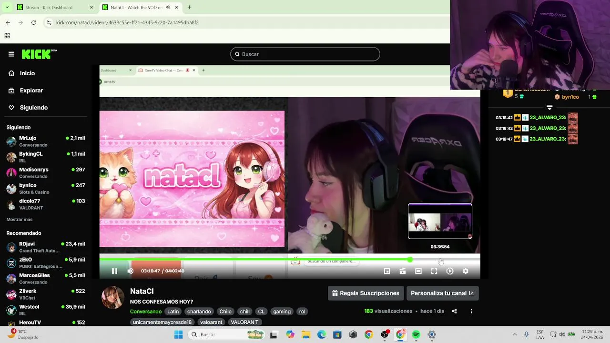Click the seek preview thumbnail at 03:36:54
This screenshot has width=610, height=343.
[x=440, y=222]
